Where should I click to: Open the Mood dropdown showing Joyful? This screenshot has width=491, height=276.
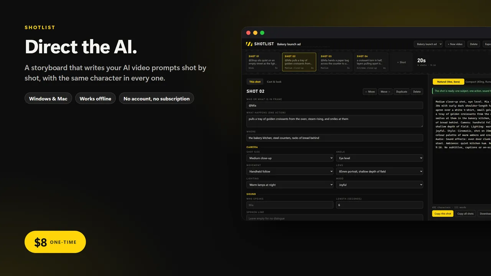tap(380, 185)
